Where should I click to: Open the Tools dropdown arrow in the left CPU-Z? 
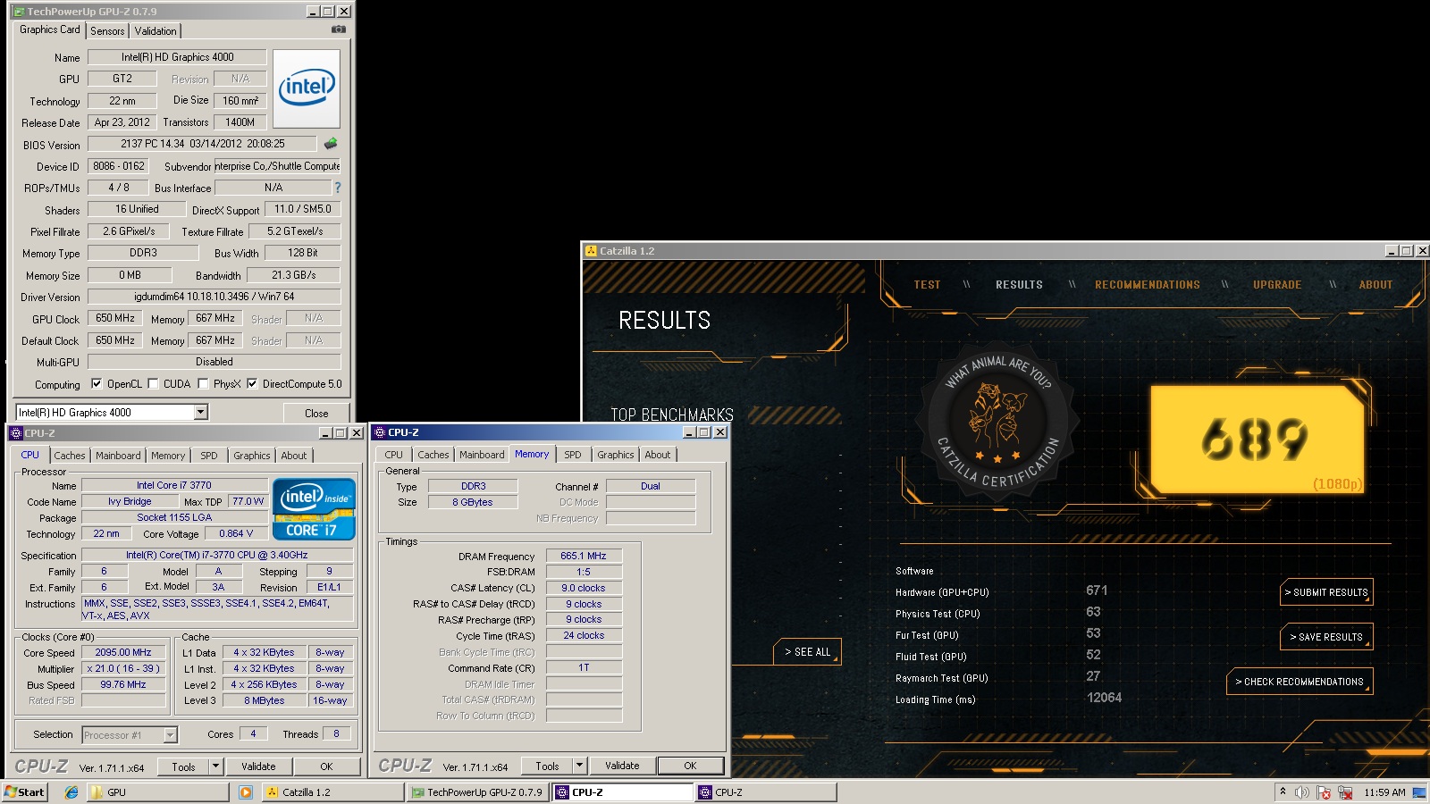[215, 766]
